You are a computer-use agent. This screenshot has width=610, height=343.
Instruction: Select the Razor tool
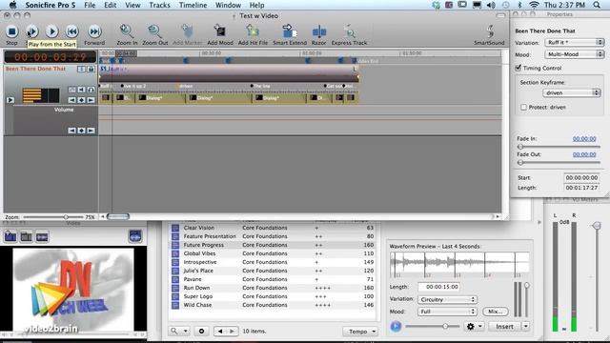pos(319,31)
